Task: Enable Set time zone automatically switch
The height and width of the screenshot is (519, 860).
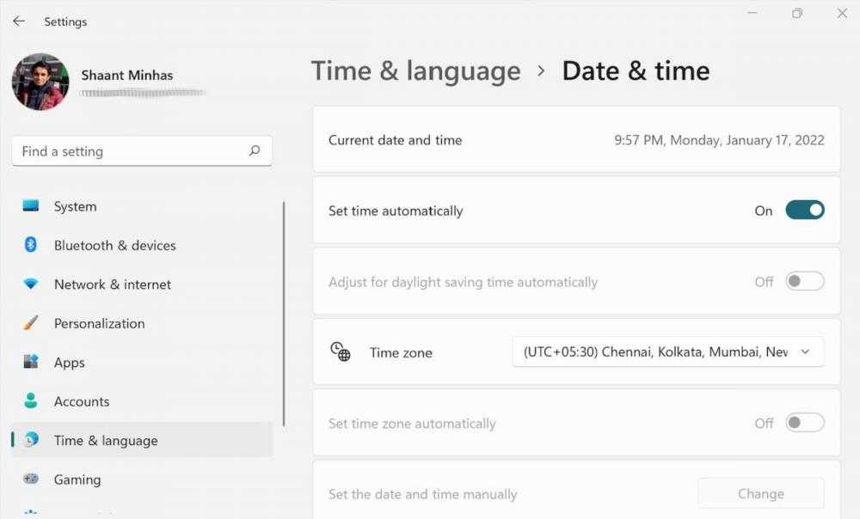Action: 805,423
